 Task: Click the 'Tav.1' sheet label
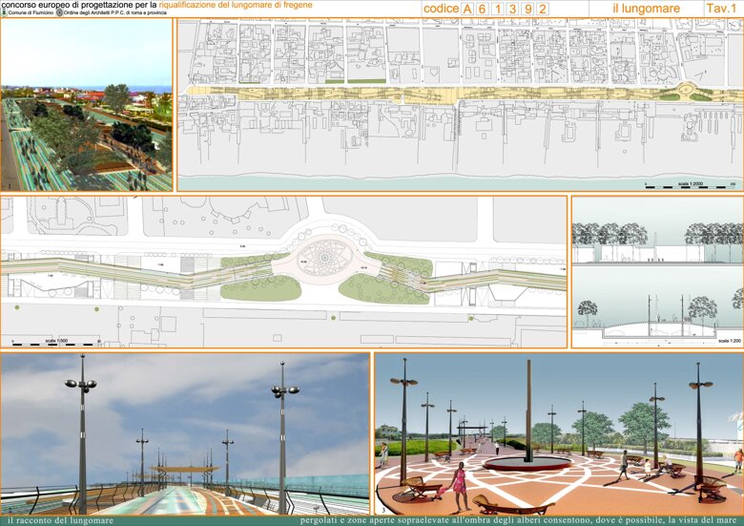(x=721, y=8)
